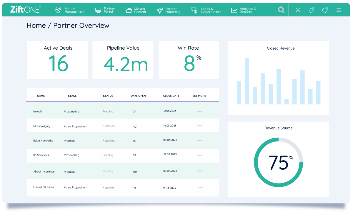Expand see-more options for Abbot Insurance
Image resolution: width=353 pixels, height=214 pixels.
point(200,171)
